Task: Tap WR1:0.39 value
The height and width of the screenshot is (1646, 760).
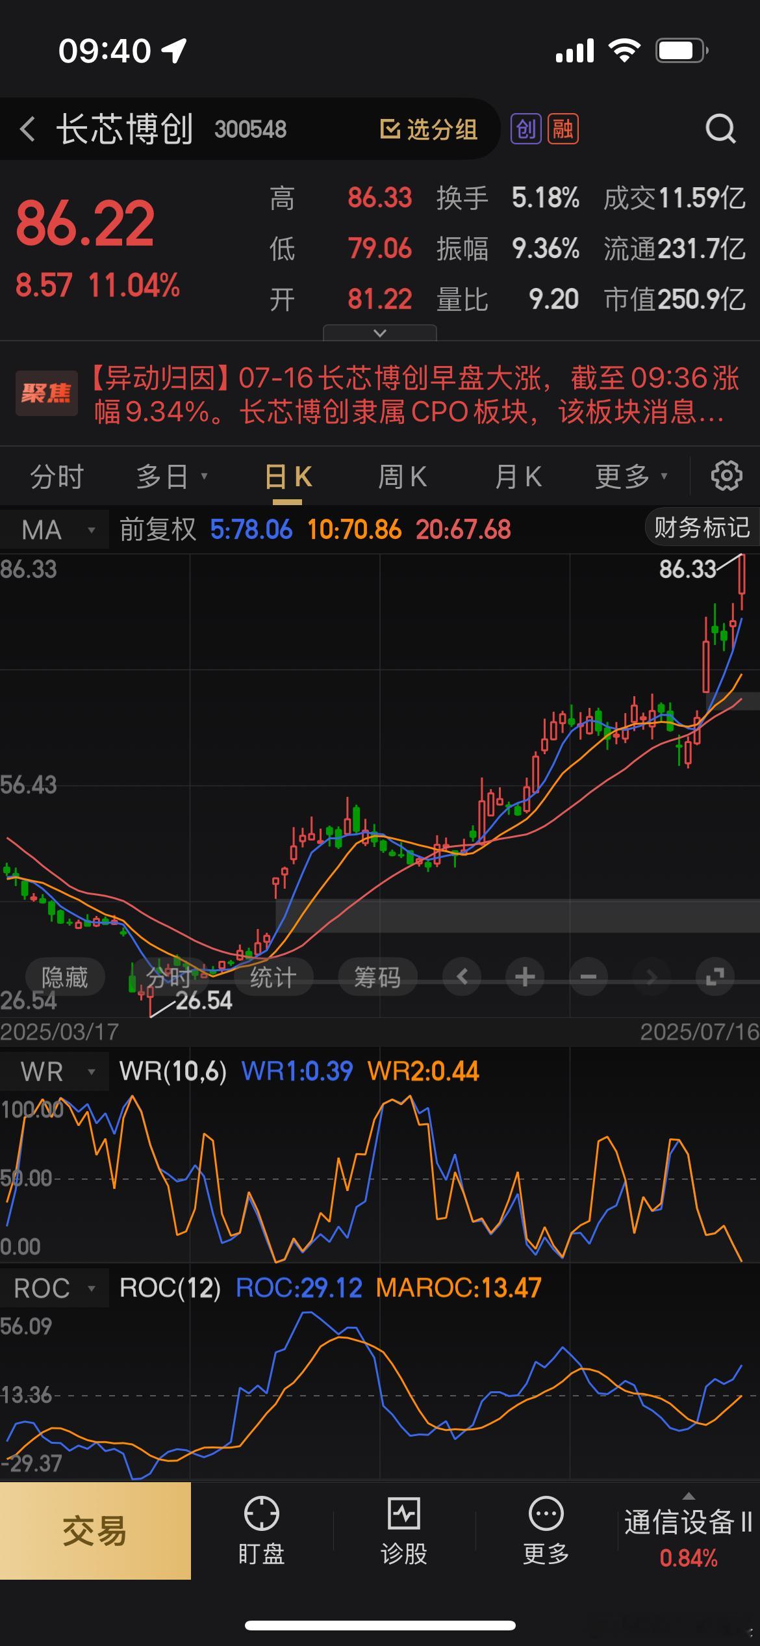Action: tap(298, 1071)
